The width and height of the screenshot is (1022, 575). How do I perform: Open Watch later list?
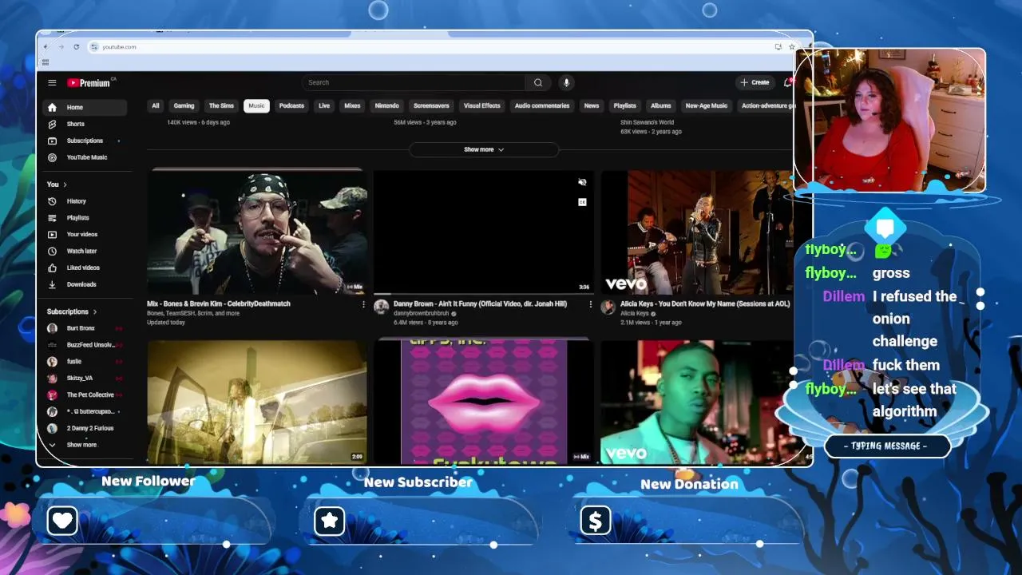coord(85,251)
